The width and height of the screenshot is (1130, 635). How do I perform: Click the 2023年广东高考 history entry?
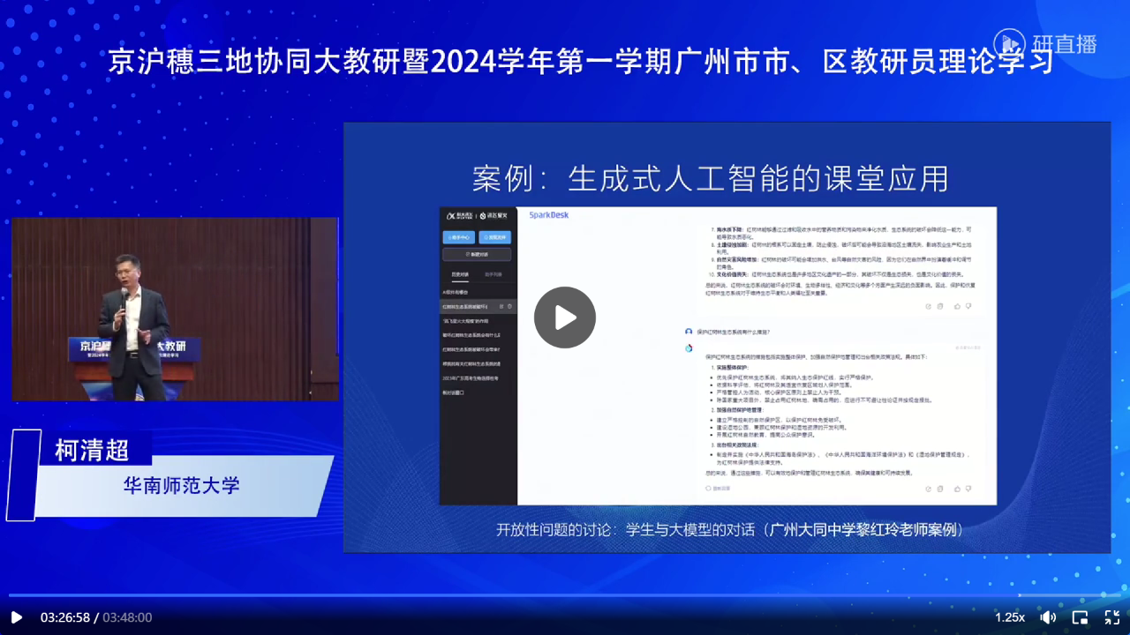click(471, 378)
